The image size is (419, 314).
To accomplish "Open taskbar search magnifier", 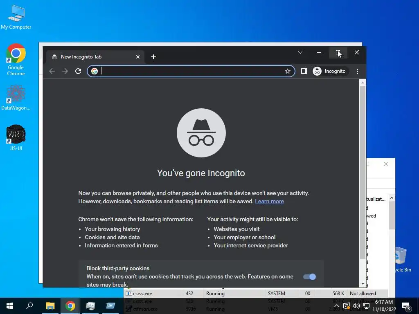I will [29, 306].
